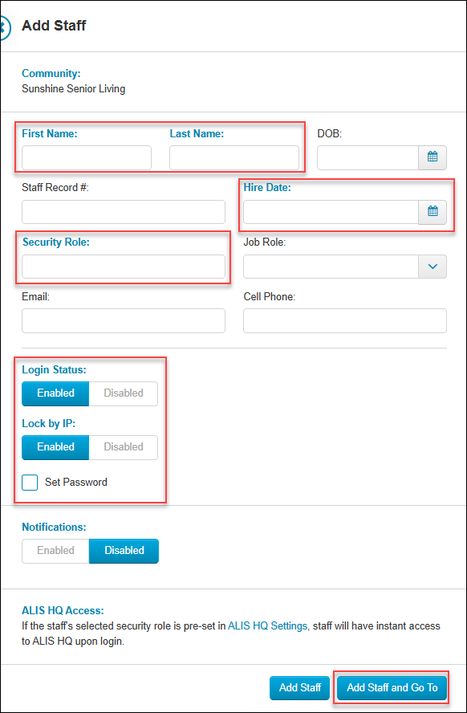Click the Add Staff button
Viewport: 467px width, 713px height.
299,687
